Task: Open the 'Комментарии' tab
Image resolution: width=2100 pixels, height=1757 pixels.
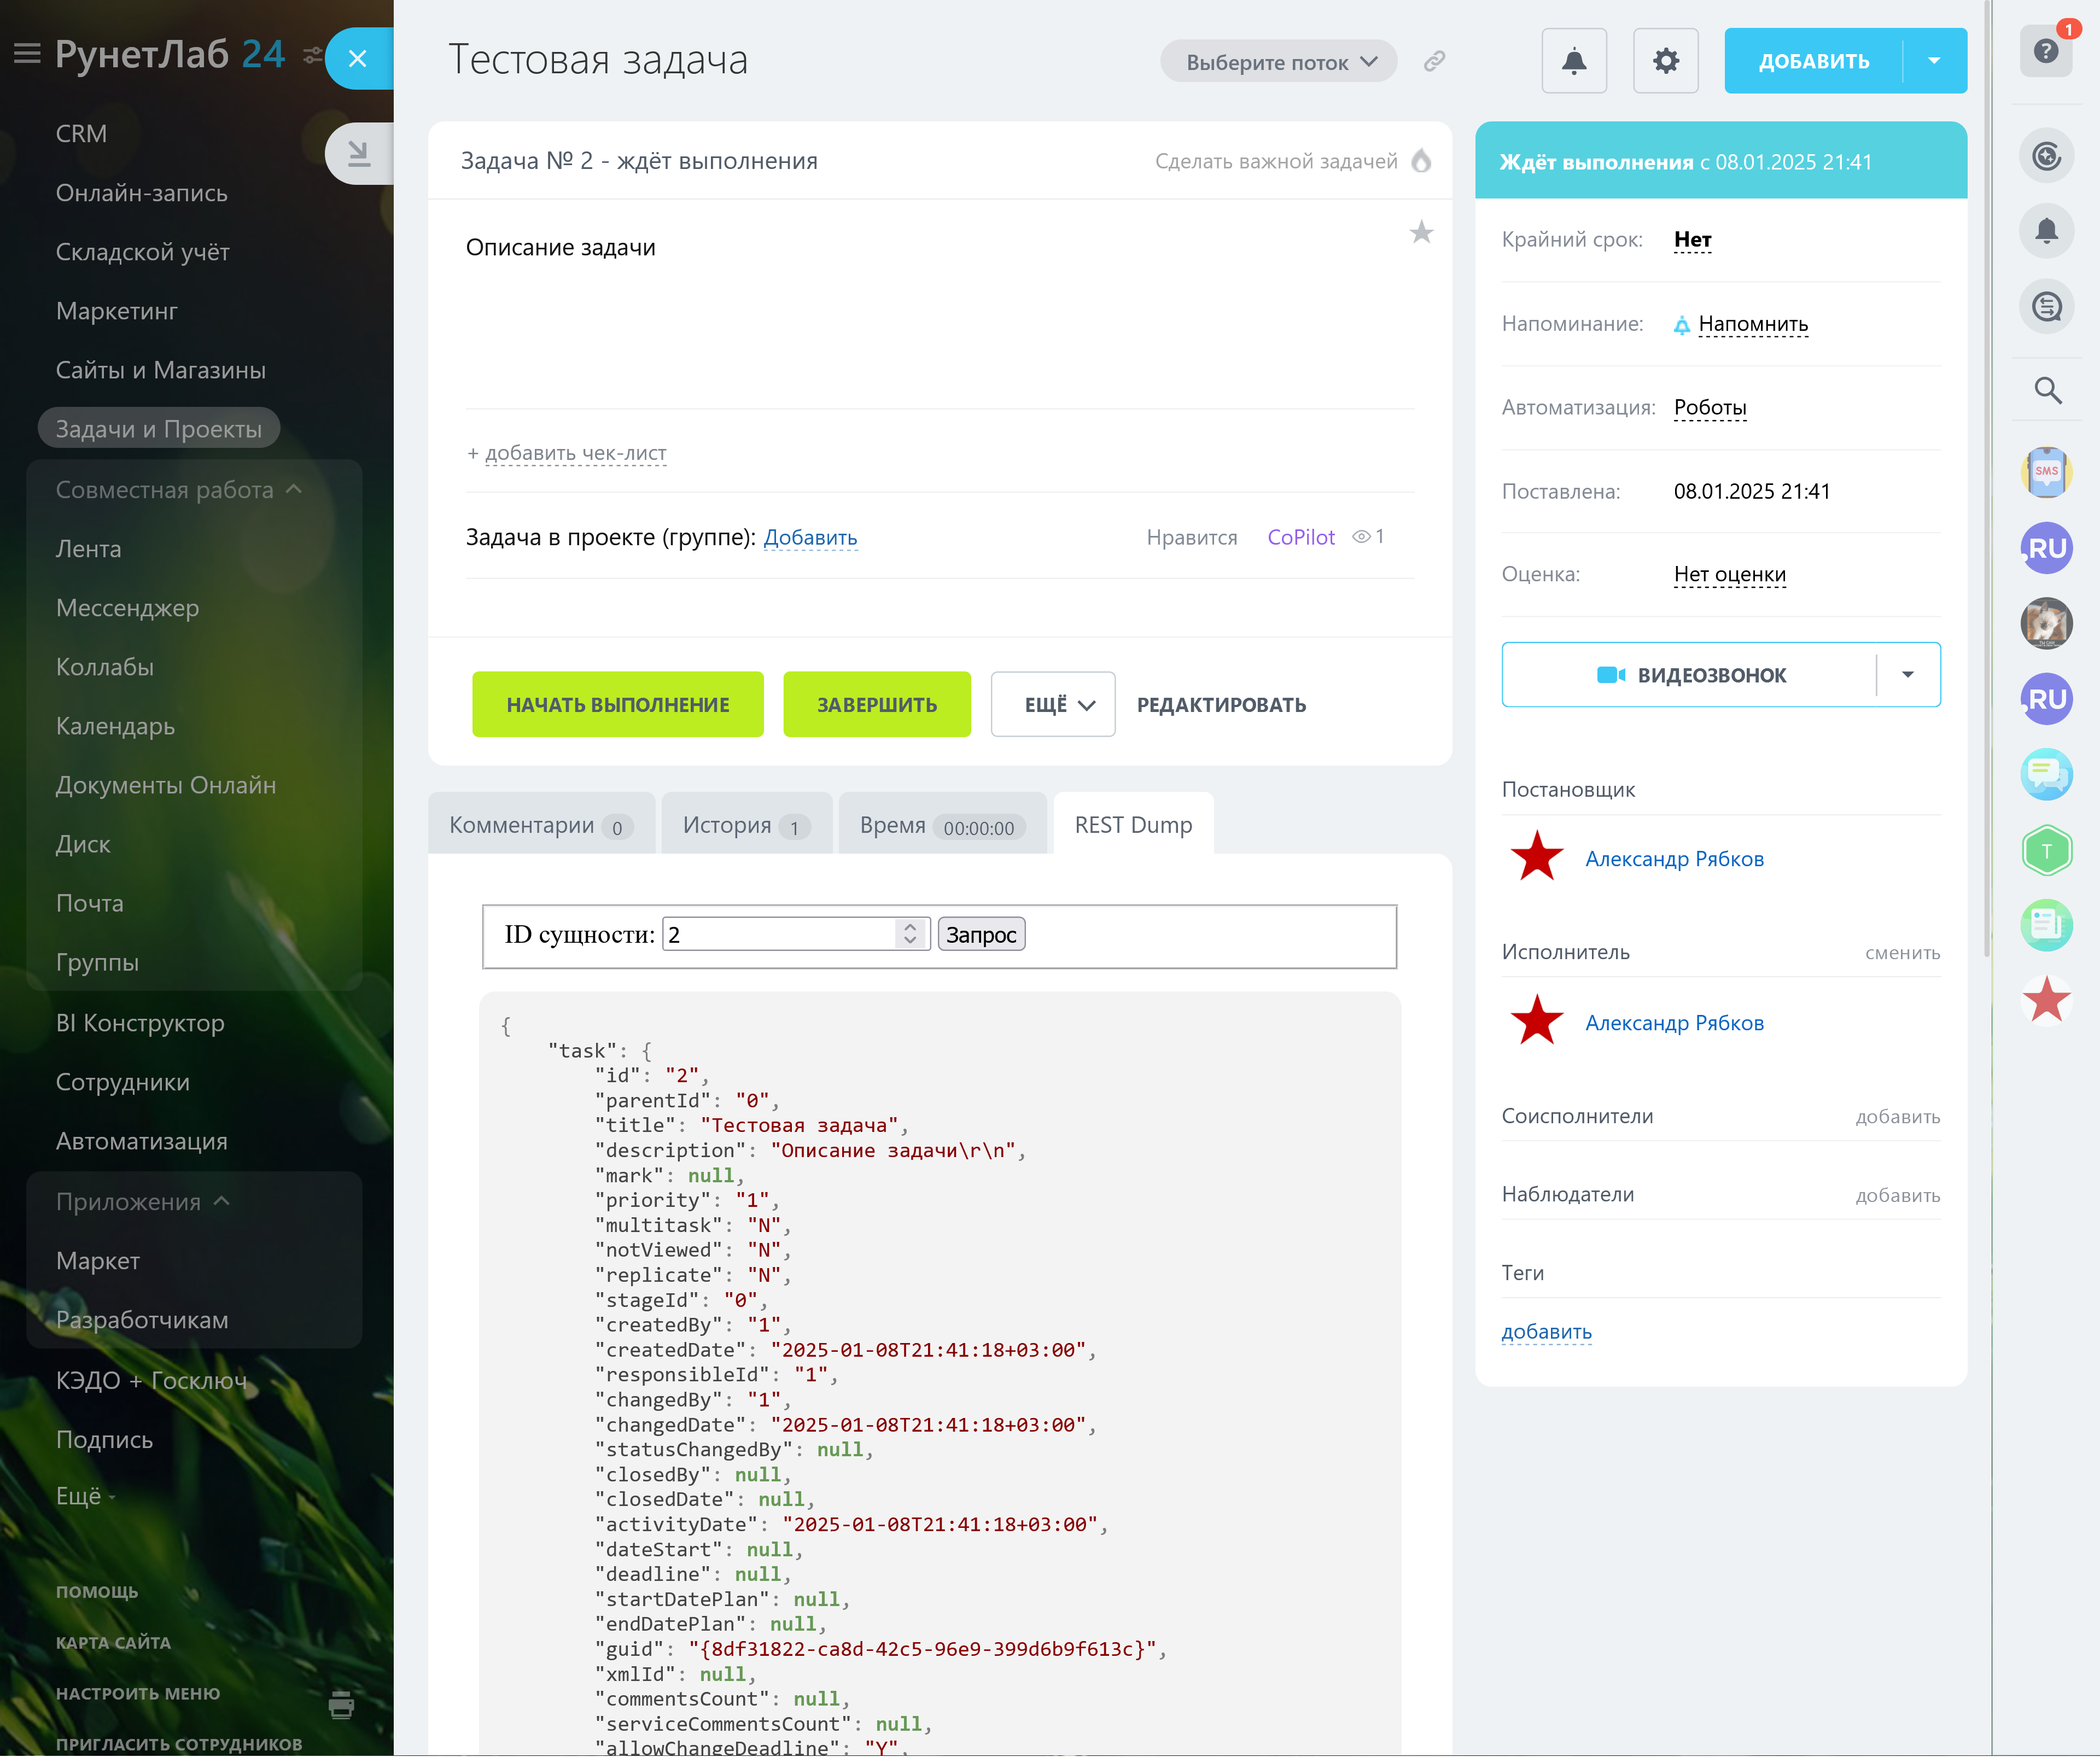Action: coord(540,825)
